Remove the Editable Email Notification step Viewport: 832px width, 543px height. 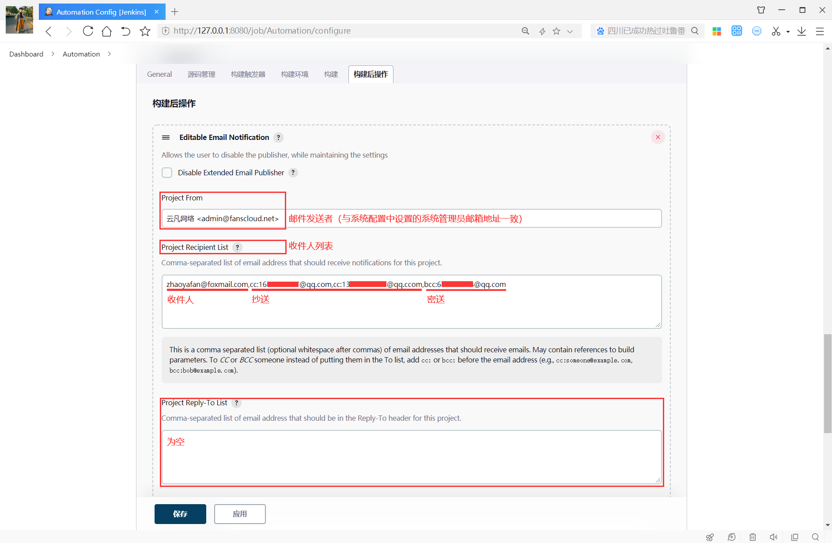[658, 137]
